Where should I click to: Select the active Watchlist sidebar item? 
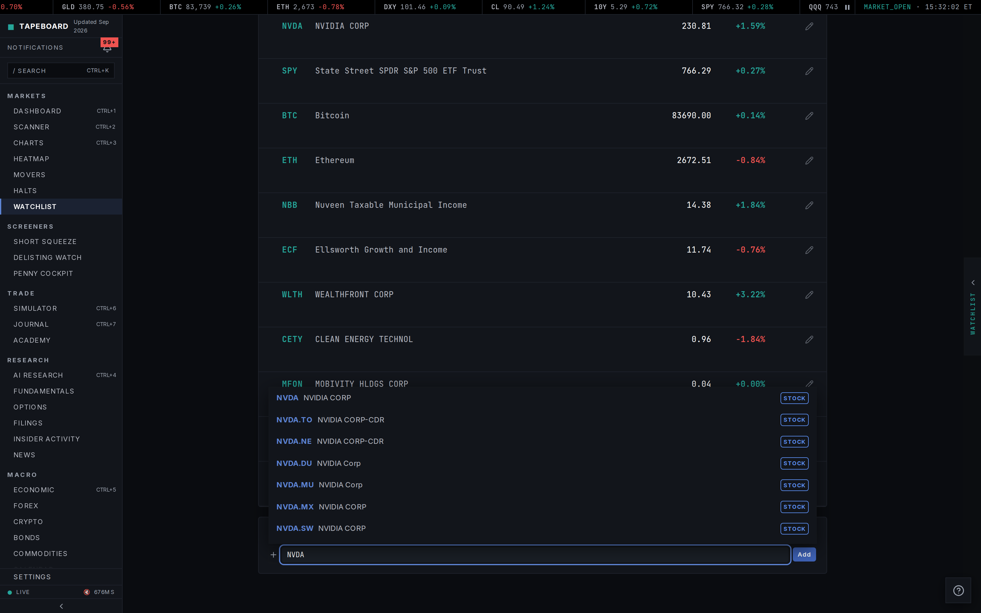click(61, 207)
